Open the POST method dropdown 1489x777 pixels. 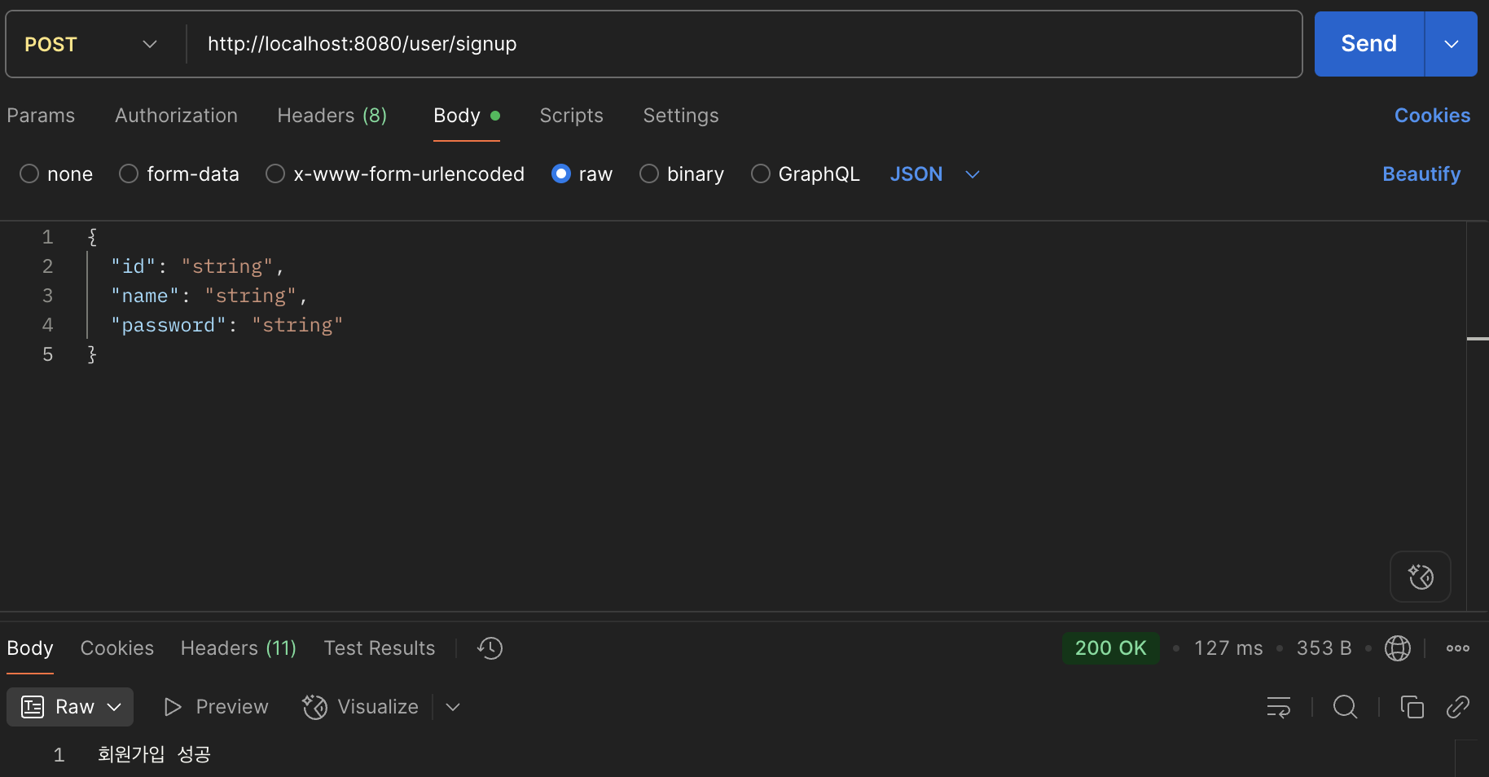coord(91,44)
